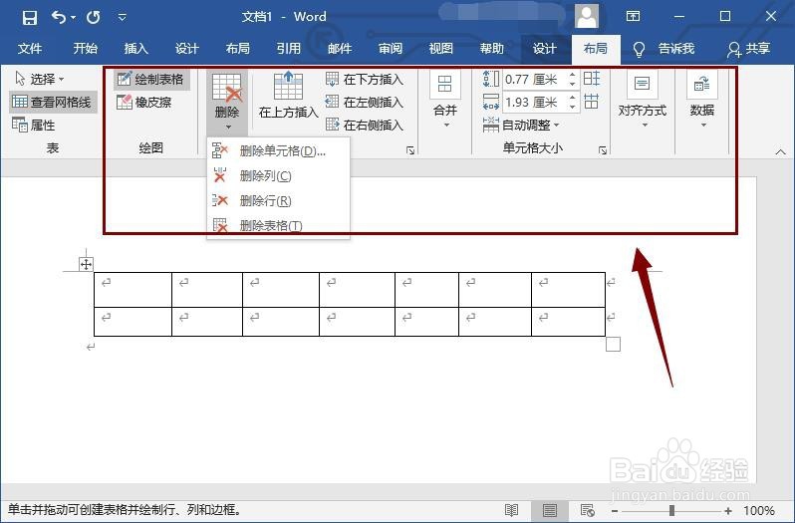Screen dimensions: 795x523
Task: Click the 删除 table icon
Action: (x=226, y=88)
